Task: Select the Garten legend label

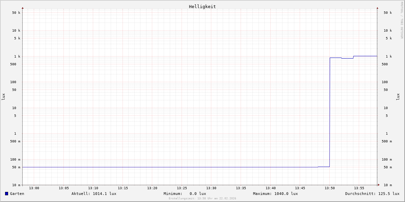Action: tap(17, 194)
